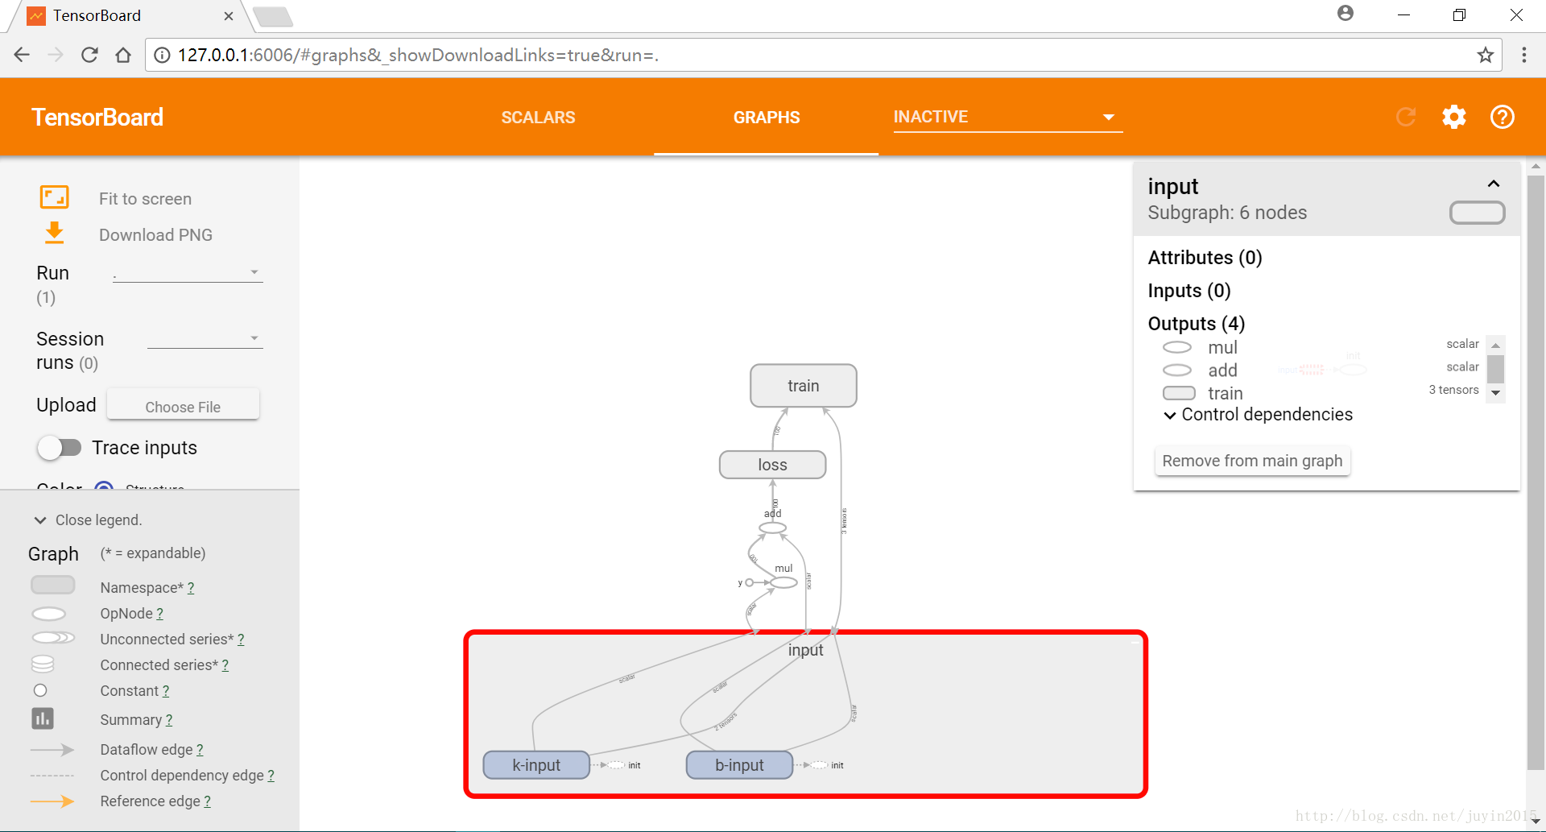Open the Run dropdown
Viewport: 1546px width, 832px height.
[x=188, y=273]
